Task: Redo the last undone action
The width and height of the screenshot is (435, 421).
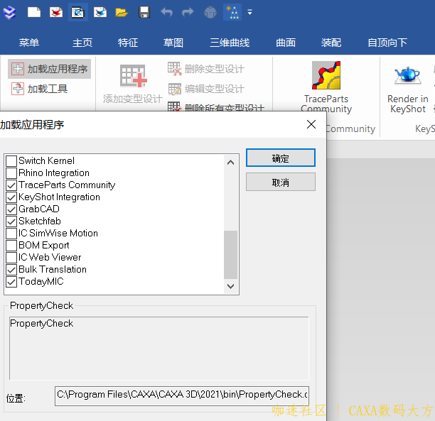Action: pyautogui.click(x=188, y=13)
